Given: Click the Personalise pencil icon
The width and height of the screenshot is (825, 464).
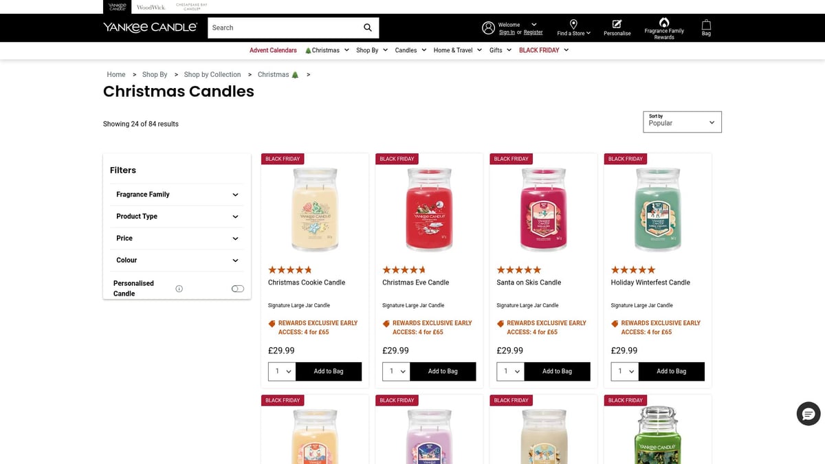Looking at the screenshot, I should [617, 24].
